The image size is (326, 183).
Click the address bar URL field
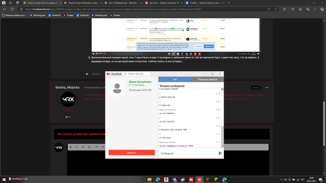(143, 9)
